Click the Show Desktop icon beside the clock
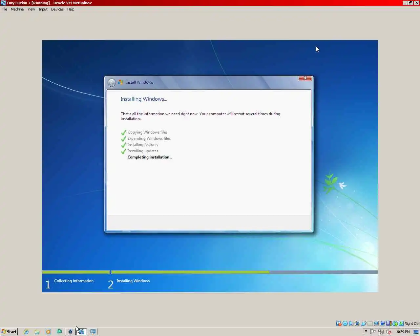420x336 pixels. pos(416,332)
